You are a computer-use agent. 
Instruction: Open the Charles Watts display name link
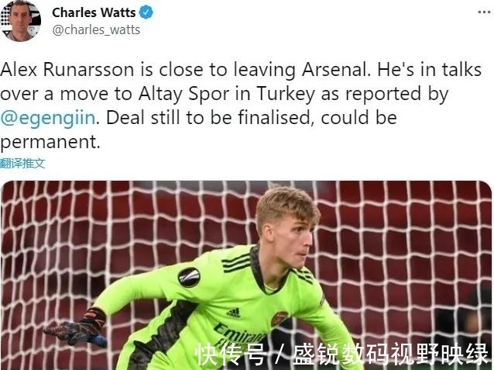click(x=94, y=12)
